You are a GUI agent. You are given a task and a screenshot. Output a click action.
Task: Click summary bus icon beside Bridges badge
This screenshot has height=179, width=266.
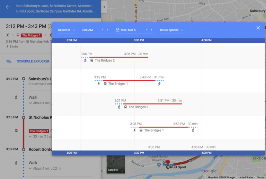[x=18, y=35]
